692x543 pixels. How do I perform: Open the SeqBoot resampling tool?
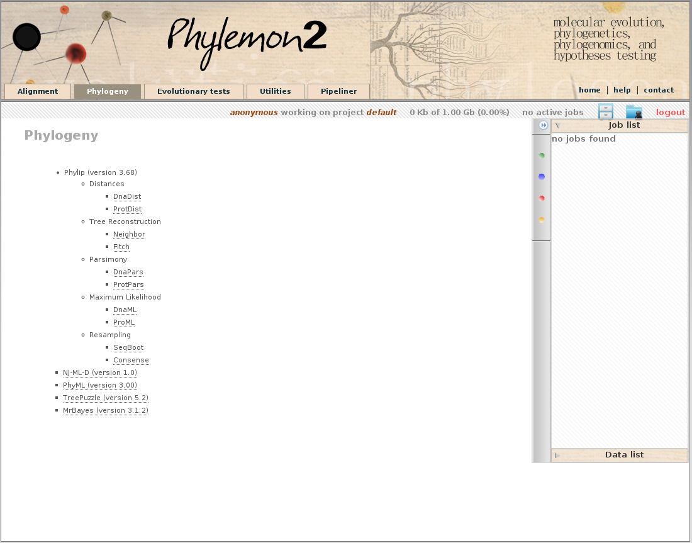tap(128, 348)
